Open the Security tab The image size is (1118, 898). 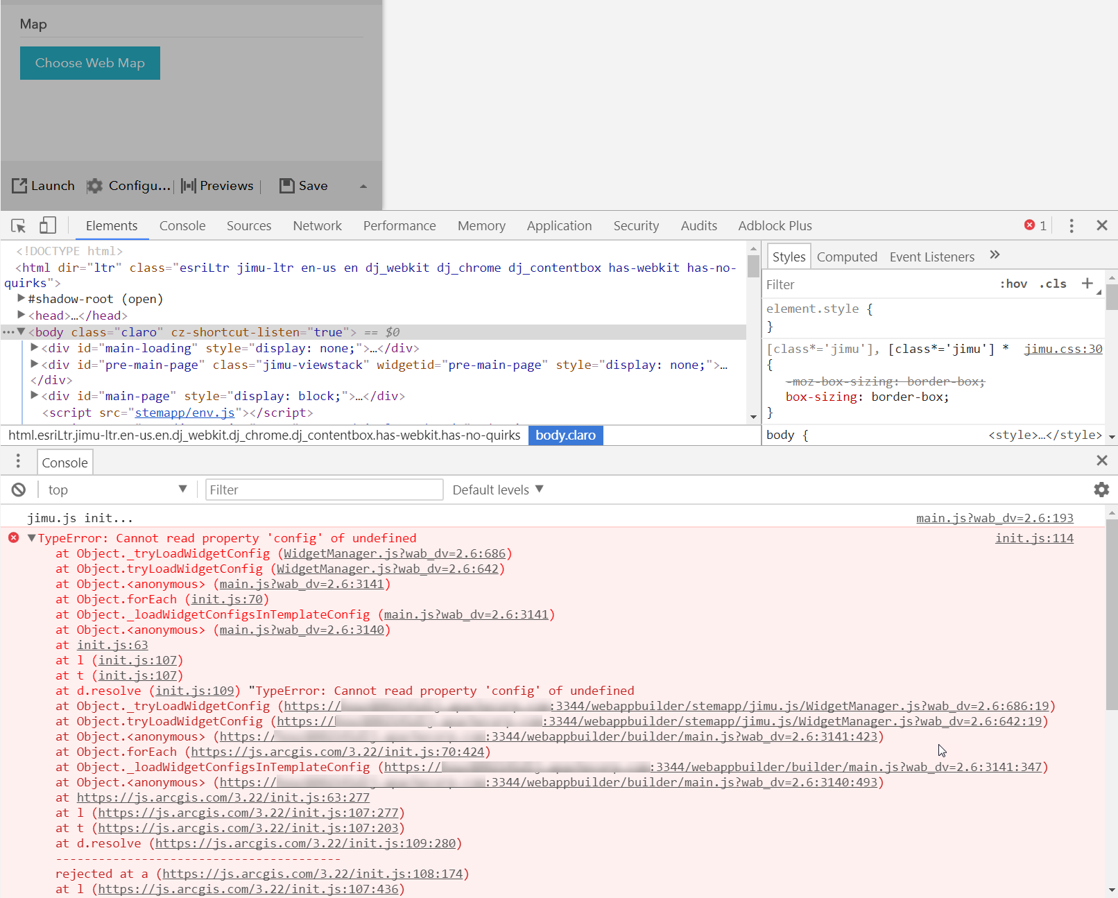coord(636,226)
